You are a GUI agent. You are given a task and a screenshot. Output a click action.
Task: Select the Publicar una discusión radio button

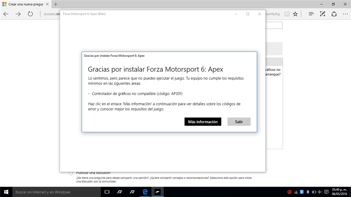point(71,173)
